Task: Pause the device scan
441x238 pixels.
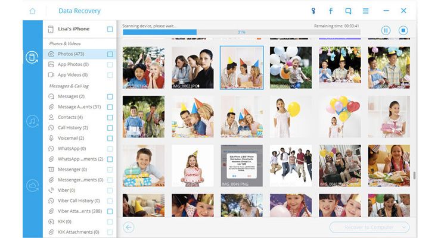Action: tap(386, 30)
